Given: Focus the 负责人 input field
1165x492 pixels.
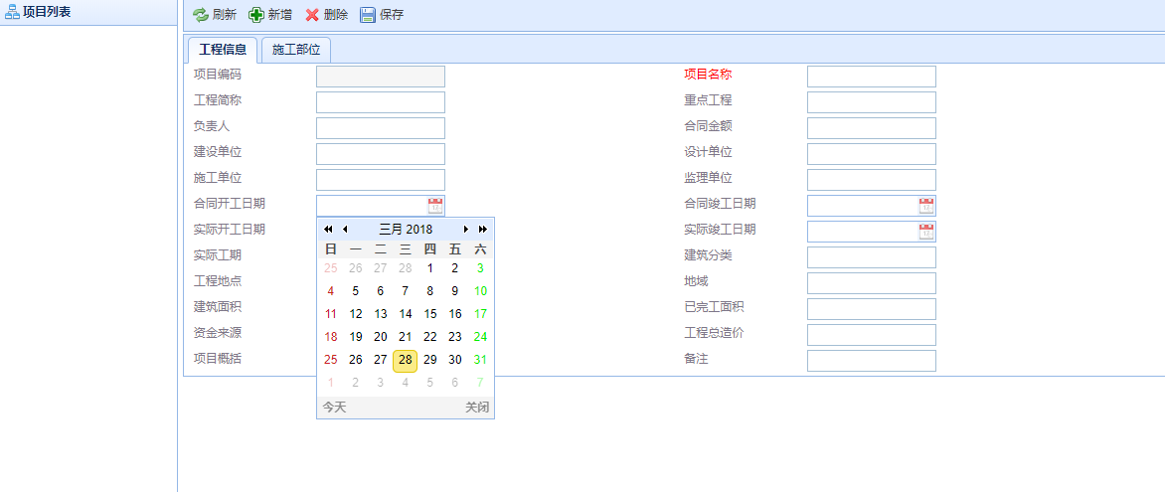Looking at the screenshot, I should [381, 128].
